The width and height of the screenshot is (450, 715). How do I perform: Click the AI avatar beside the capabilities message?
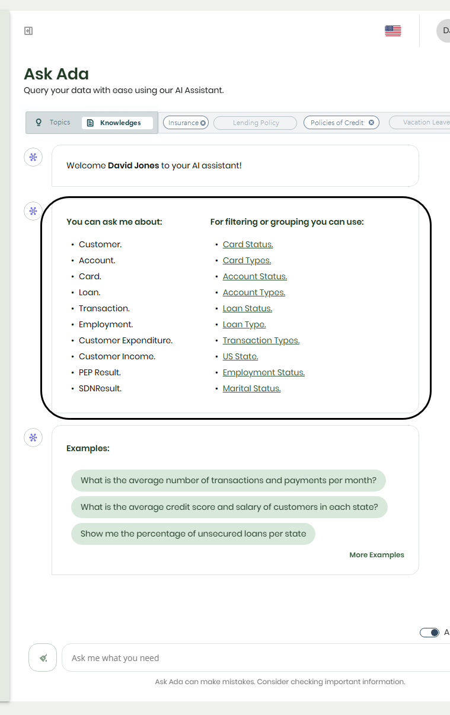point(33,210)
